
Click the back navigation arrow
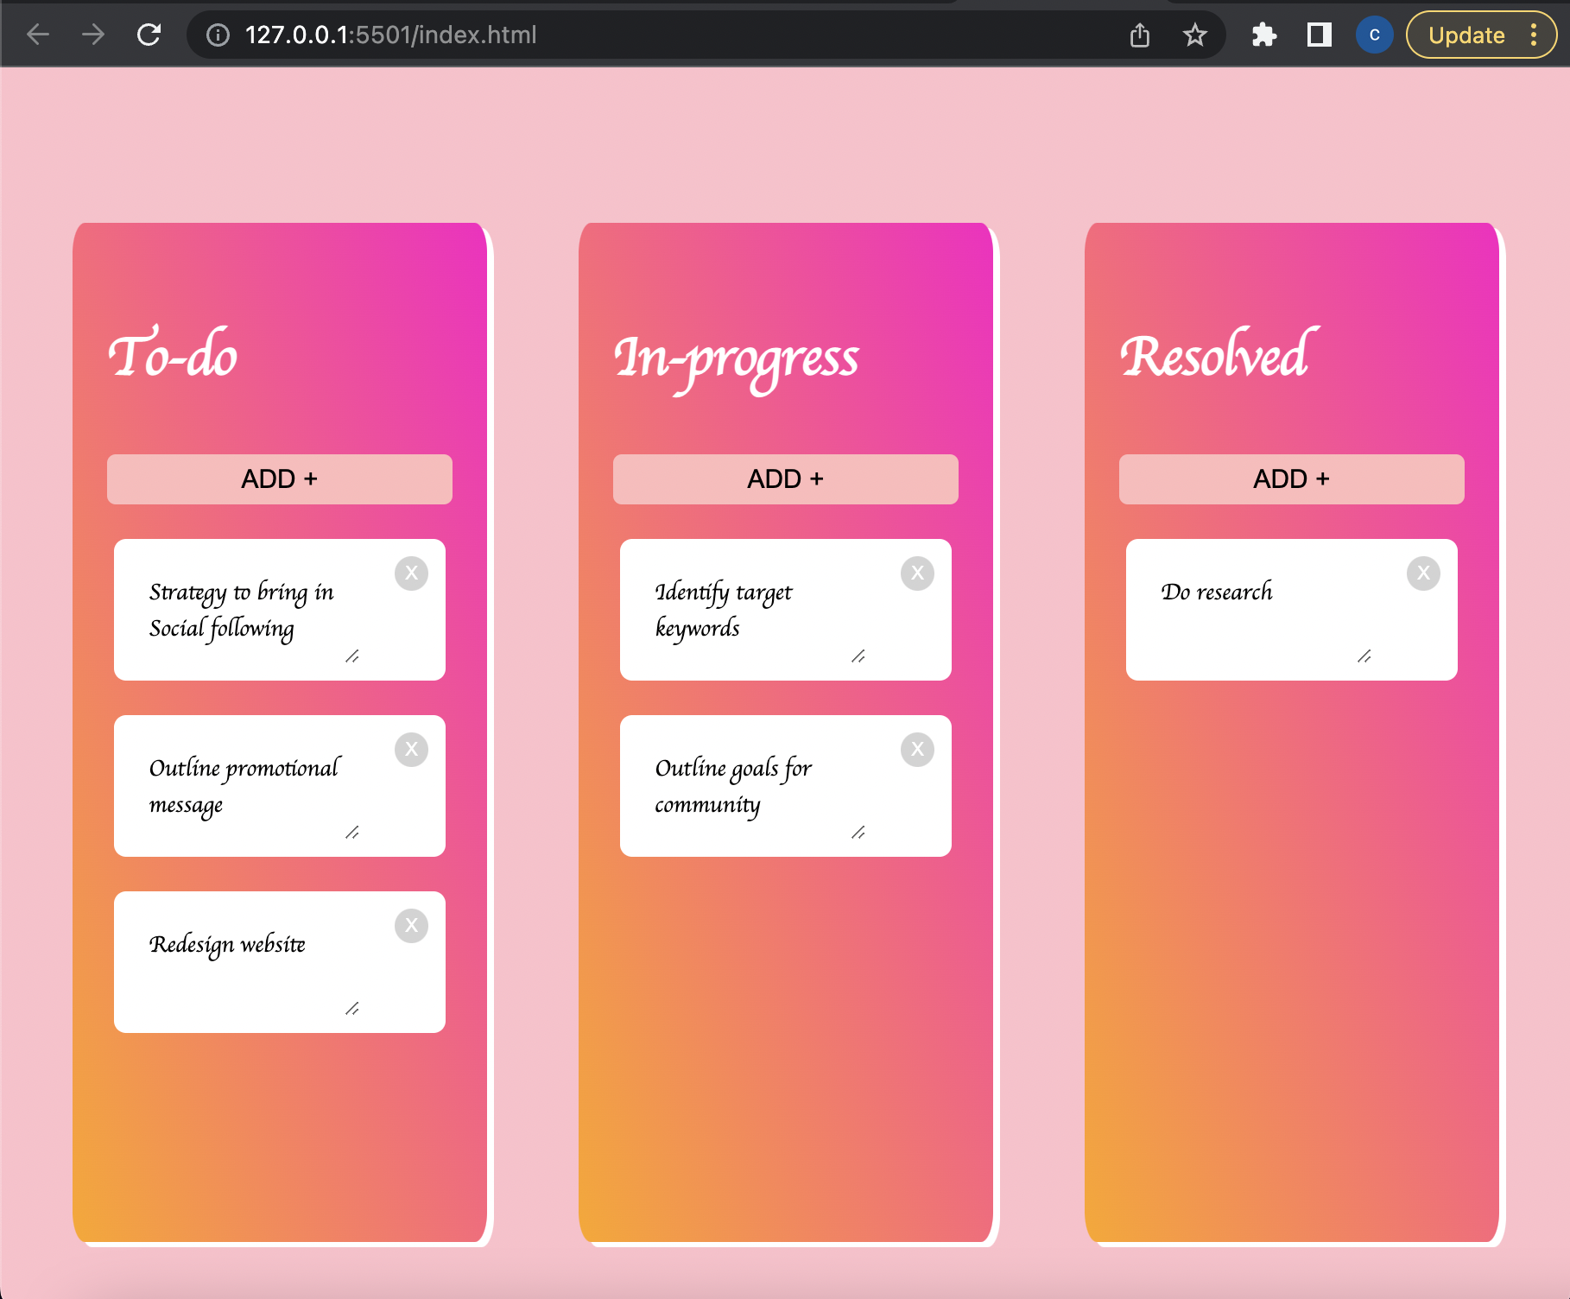pyautogui.click(x=36, y=35)
